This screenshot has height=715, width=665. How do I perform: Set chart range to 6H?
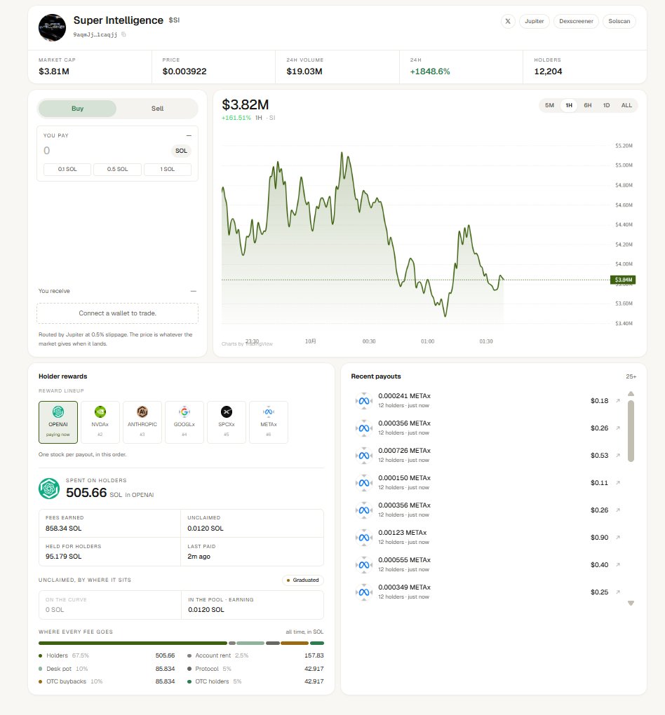click(588, 105)
